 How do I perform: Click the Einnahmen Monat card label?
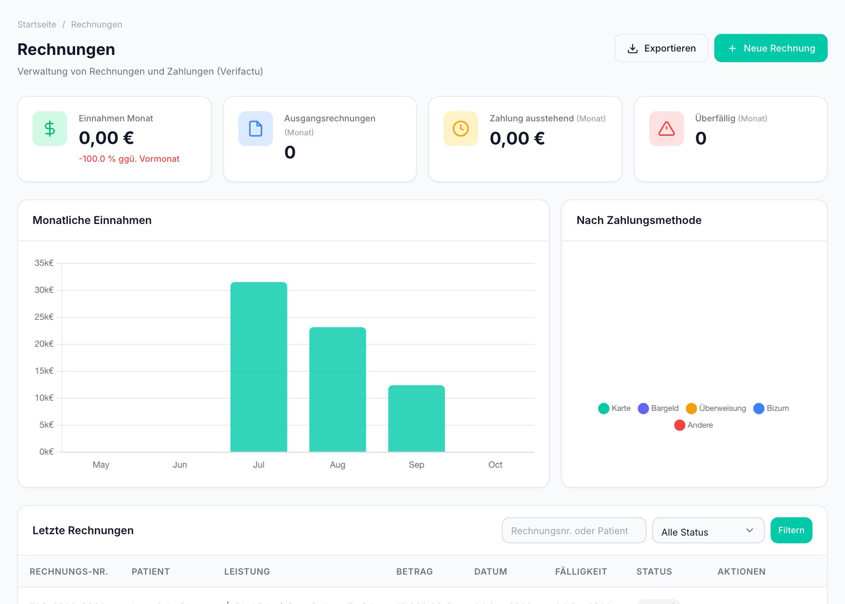click(x=116, y=118)
